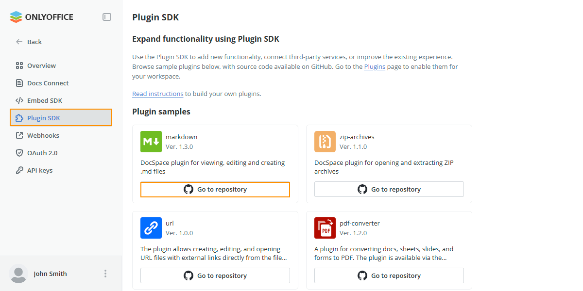Click the Ver. 1.1.0 version label
Screen dimensions: 583x291
(353, 146)
